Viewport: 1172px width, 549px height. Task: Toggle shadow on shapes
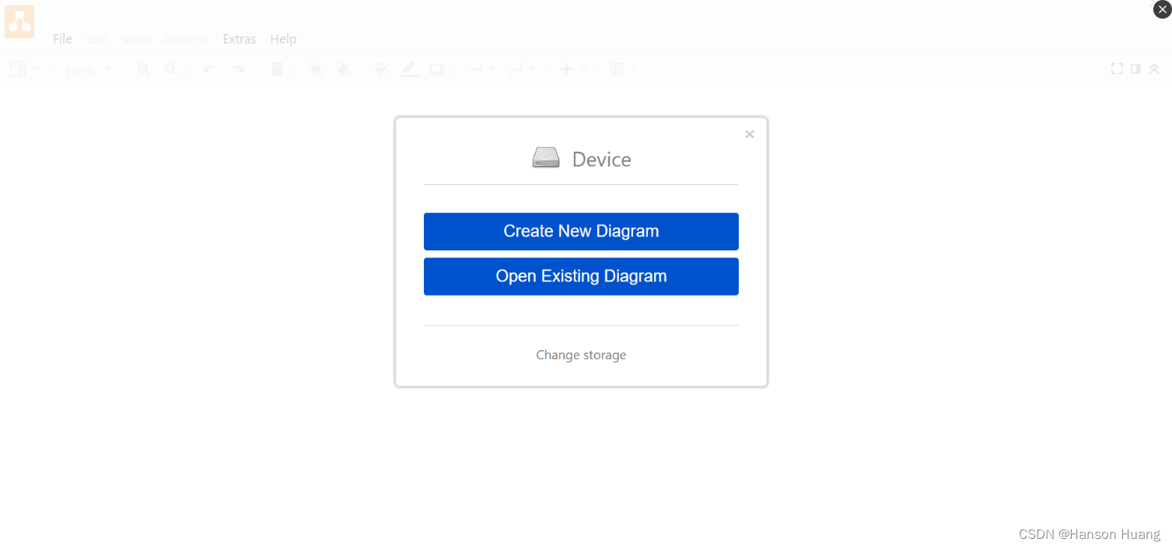pyautogui.click(x=436, y=69)
